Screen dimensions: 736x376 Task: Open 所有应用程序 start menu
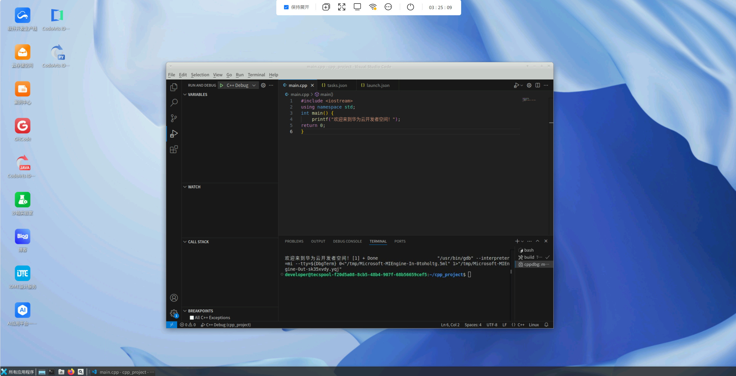click(x=18, y=372)
